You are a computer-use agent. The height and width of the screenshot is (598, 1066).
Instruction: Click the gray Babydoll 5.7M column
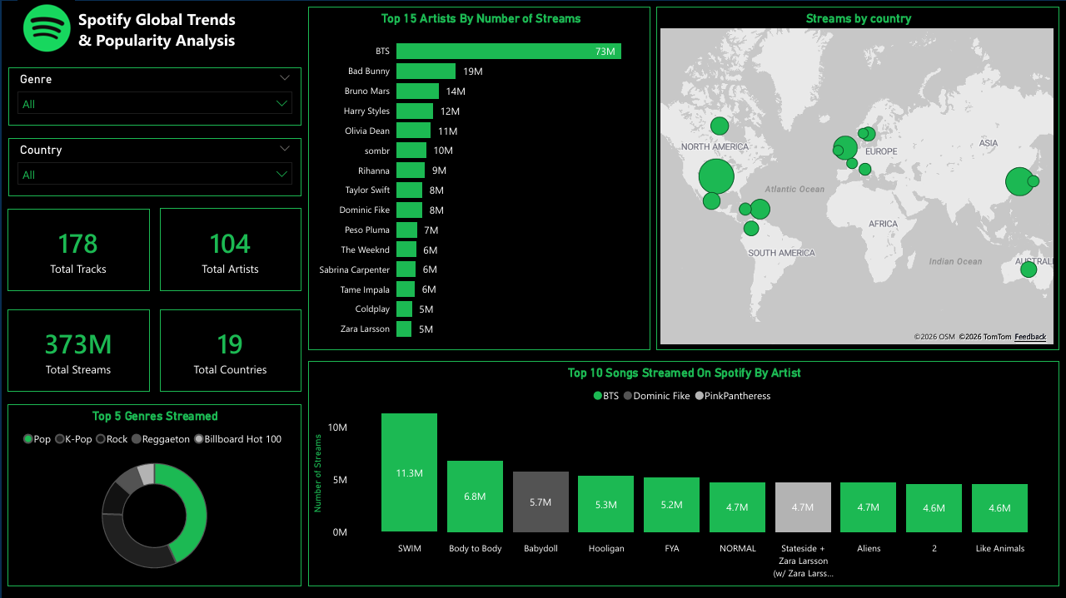pyautogui.click(x=540, y=502)
